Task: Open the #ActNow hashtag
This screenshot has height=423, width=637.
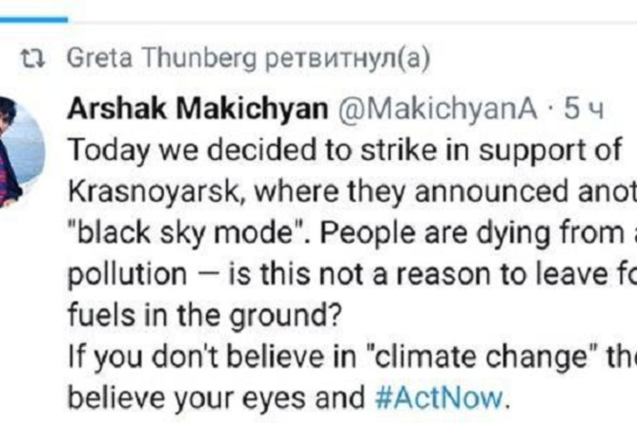Action: click(x=439, y=398)
